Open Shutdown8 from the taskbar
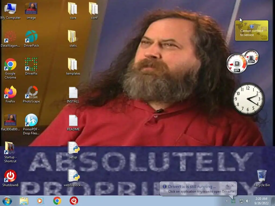Viewport: 275px width, 206px height. click(74, 201)
